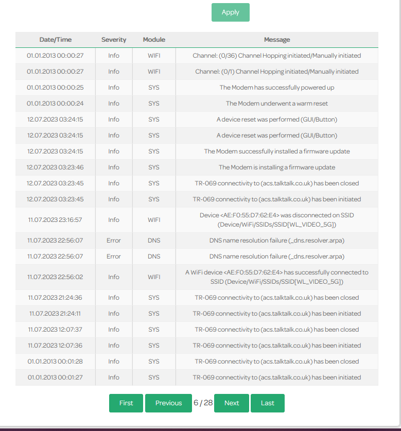Click the Module column header
The height and width of the screenshot is (431, 401).
pyautogui.click(x=153, y=40)
